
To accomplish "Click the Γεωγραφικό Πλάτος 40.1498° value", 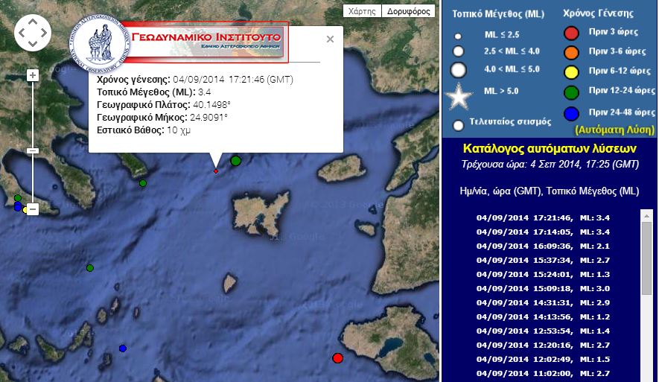I will tap(211, 105).
